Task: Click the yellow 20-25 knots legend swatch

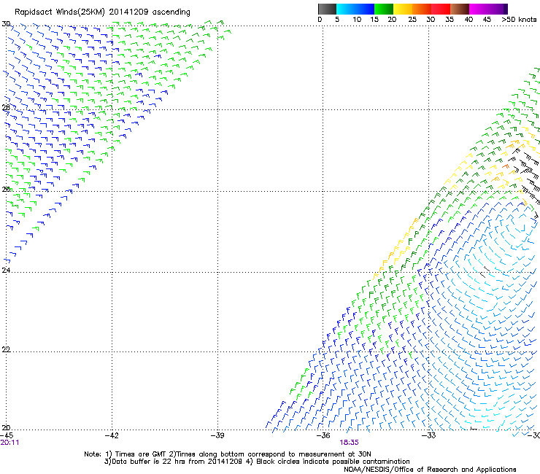Action: coord(403,9)
